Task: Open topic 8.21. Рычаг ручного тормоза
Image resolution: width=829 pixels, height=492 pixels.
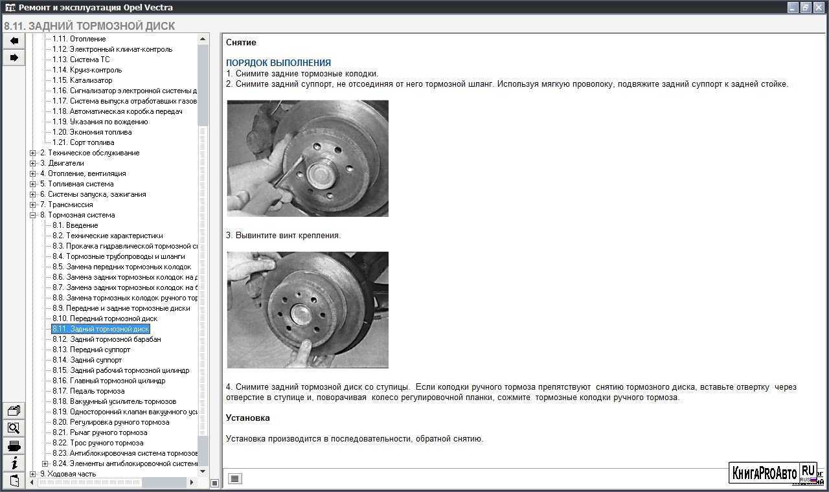Action: tap(100, 432)
